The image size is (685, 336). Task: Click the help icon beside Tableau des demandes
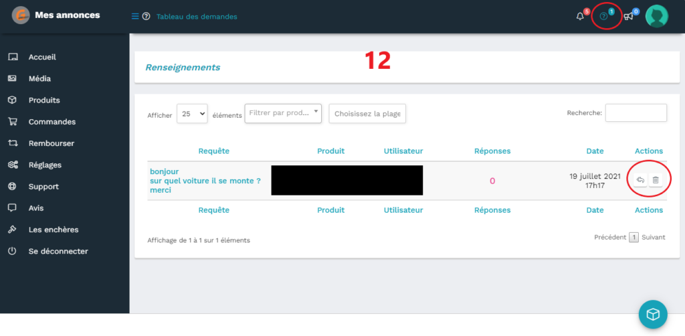[x=146, y=17]
